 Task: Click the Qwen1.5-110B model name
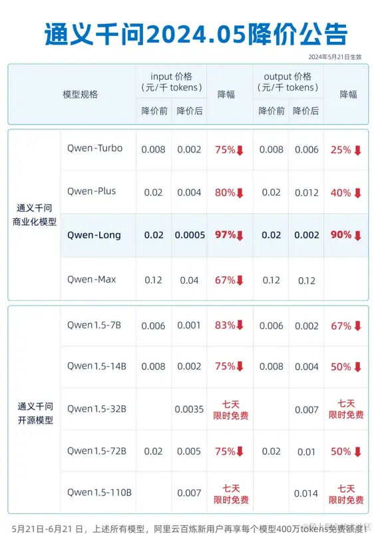pos(99,493)
